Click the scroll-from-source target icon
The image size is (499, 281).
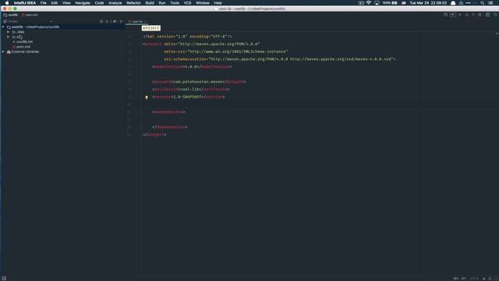pos(101,21)
